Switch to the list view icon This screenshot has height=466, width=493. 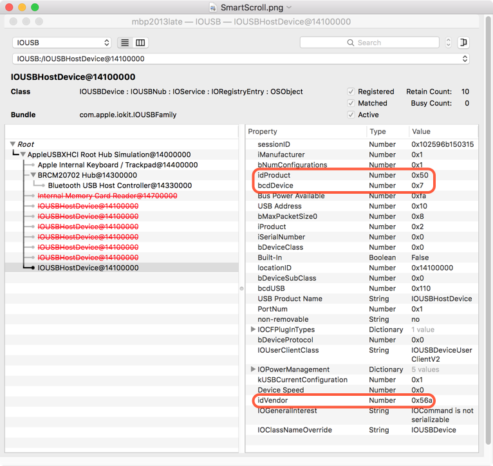point(125,42)
